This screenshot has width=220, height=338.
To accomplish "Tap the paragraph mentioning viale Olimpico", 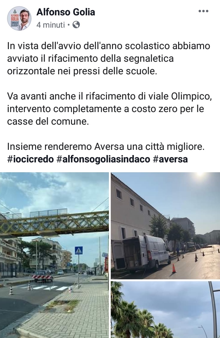I will pos(110,109).
